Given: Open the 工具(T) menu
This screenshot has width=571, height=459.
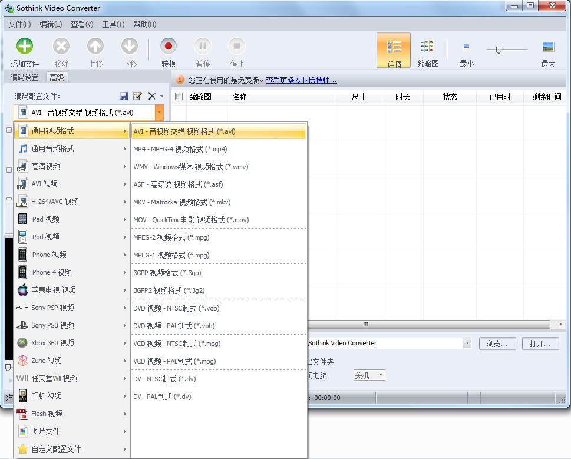Looking at the screenshot, I should [113, 24].
